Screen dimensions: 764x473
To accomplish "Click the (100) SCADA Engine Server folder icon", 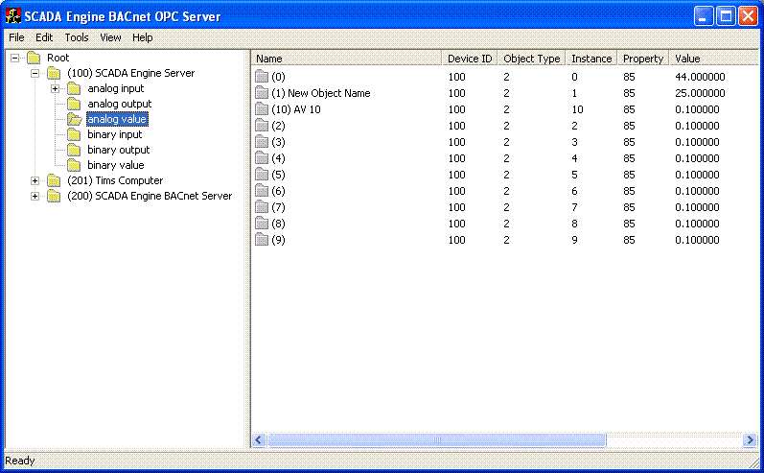I will (x=54, y=74).
